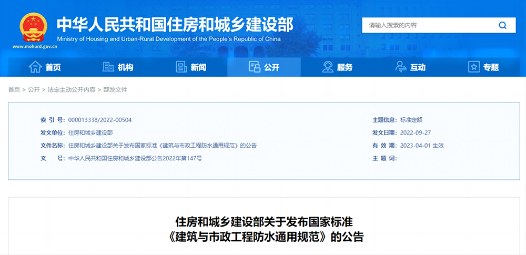Screen dimensions: 526x255
Task: Click issuing unit value 住房和城乡建设部
Action: [x=90, y=132]
